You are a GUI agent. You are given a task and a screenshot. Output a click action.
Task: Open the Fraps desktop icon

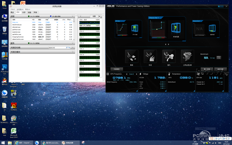14,93
